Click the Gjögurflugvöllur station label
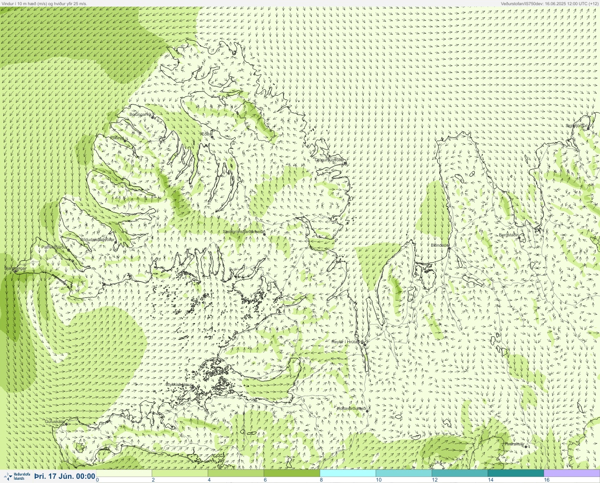The image size is (600, 483). [329, 160]
